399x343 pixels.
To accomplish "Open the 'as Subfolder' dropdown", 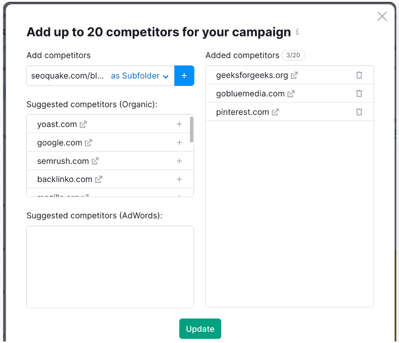I will click(140, 75).
